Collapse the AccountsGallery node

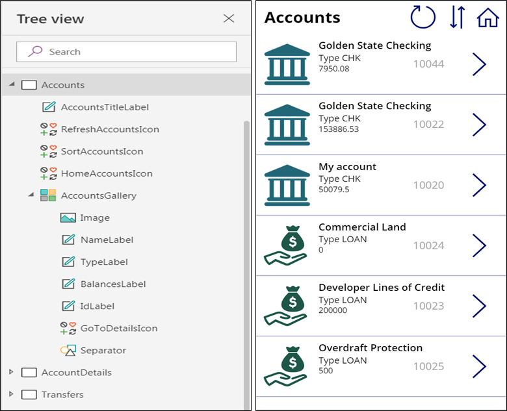coord(31,195)
